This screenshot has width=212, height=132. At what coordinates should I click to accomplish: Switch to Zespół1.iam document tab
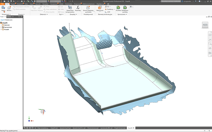(x=54, y=128)
